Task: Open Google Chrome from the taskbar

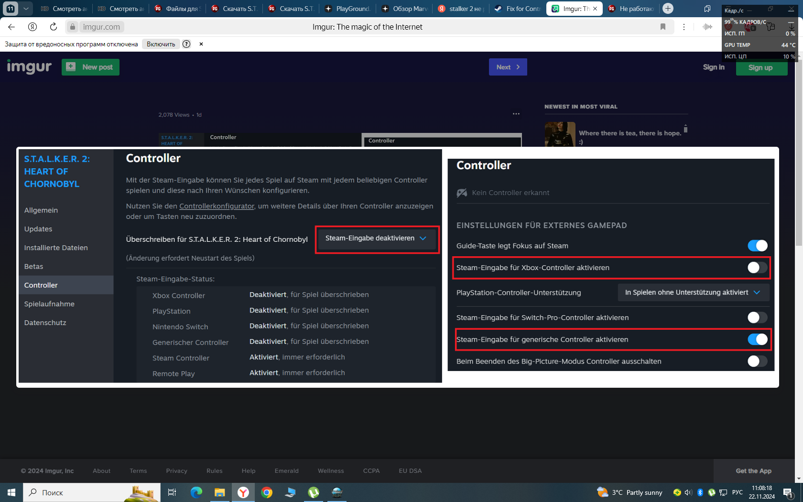Action: click(x=267, y=492)
